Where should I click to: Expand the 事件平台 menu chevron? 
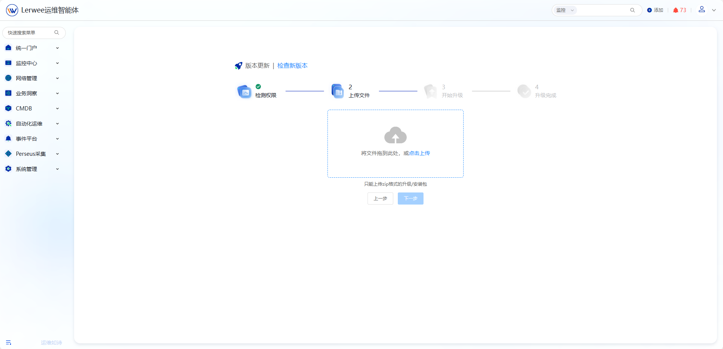pyautogui.click(x=57, y=139)
